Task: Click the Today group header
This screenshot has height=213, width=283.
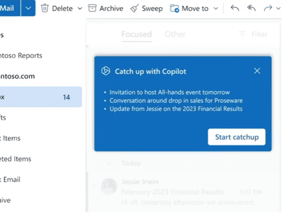Action: click(x=131, y=163)
